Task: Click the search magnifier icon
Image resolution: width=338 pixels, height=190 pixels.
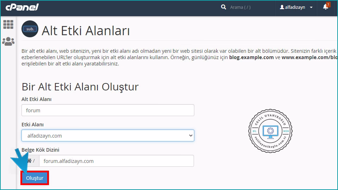Action: tap(224, 7)
